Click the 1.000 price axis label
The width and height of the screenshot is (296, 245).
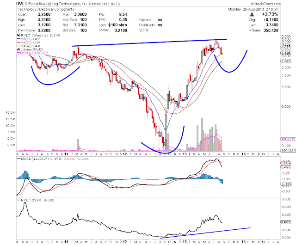(x=286, y=87)
